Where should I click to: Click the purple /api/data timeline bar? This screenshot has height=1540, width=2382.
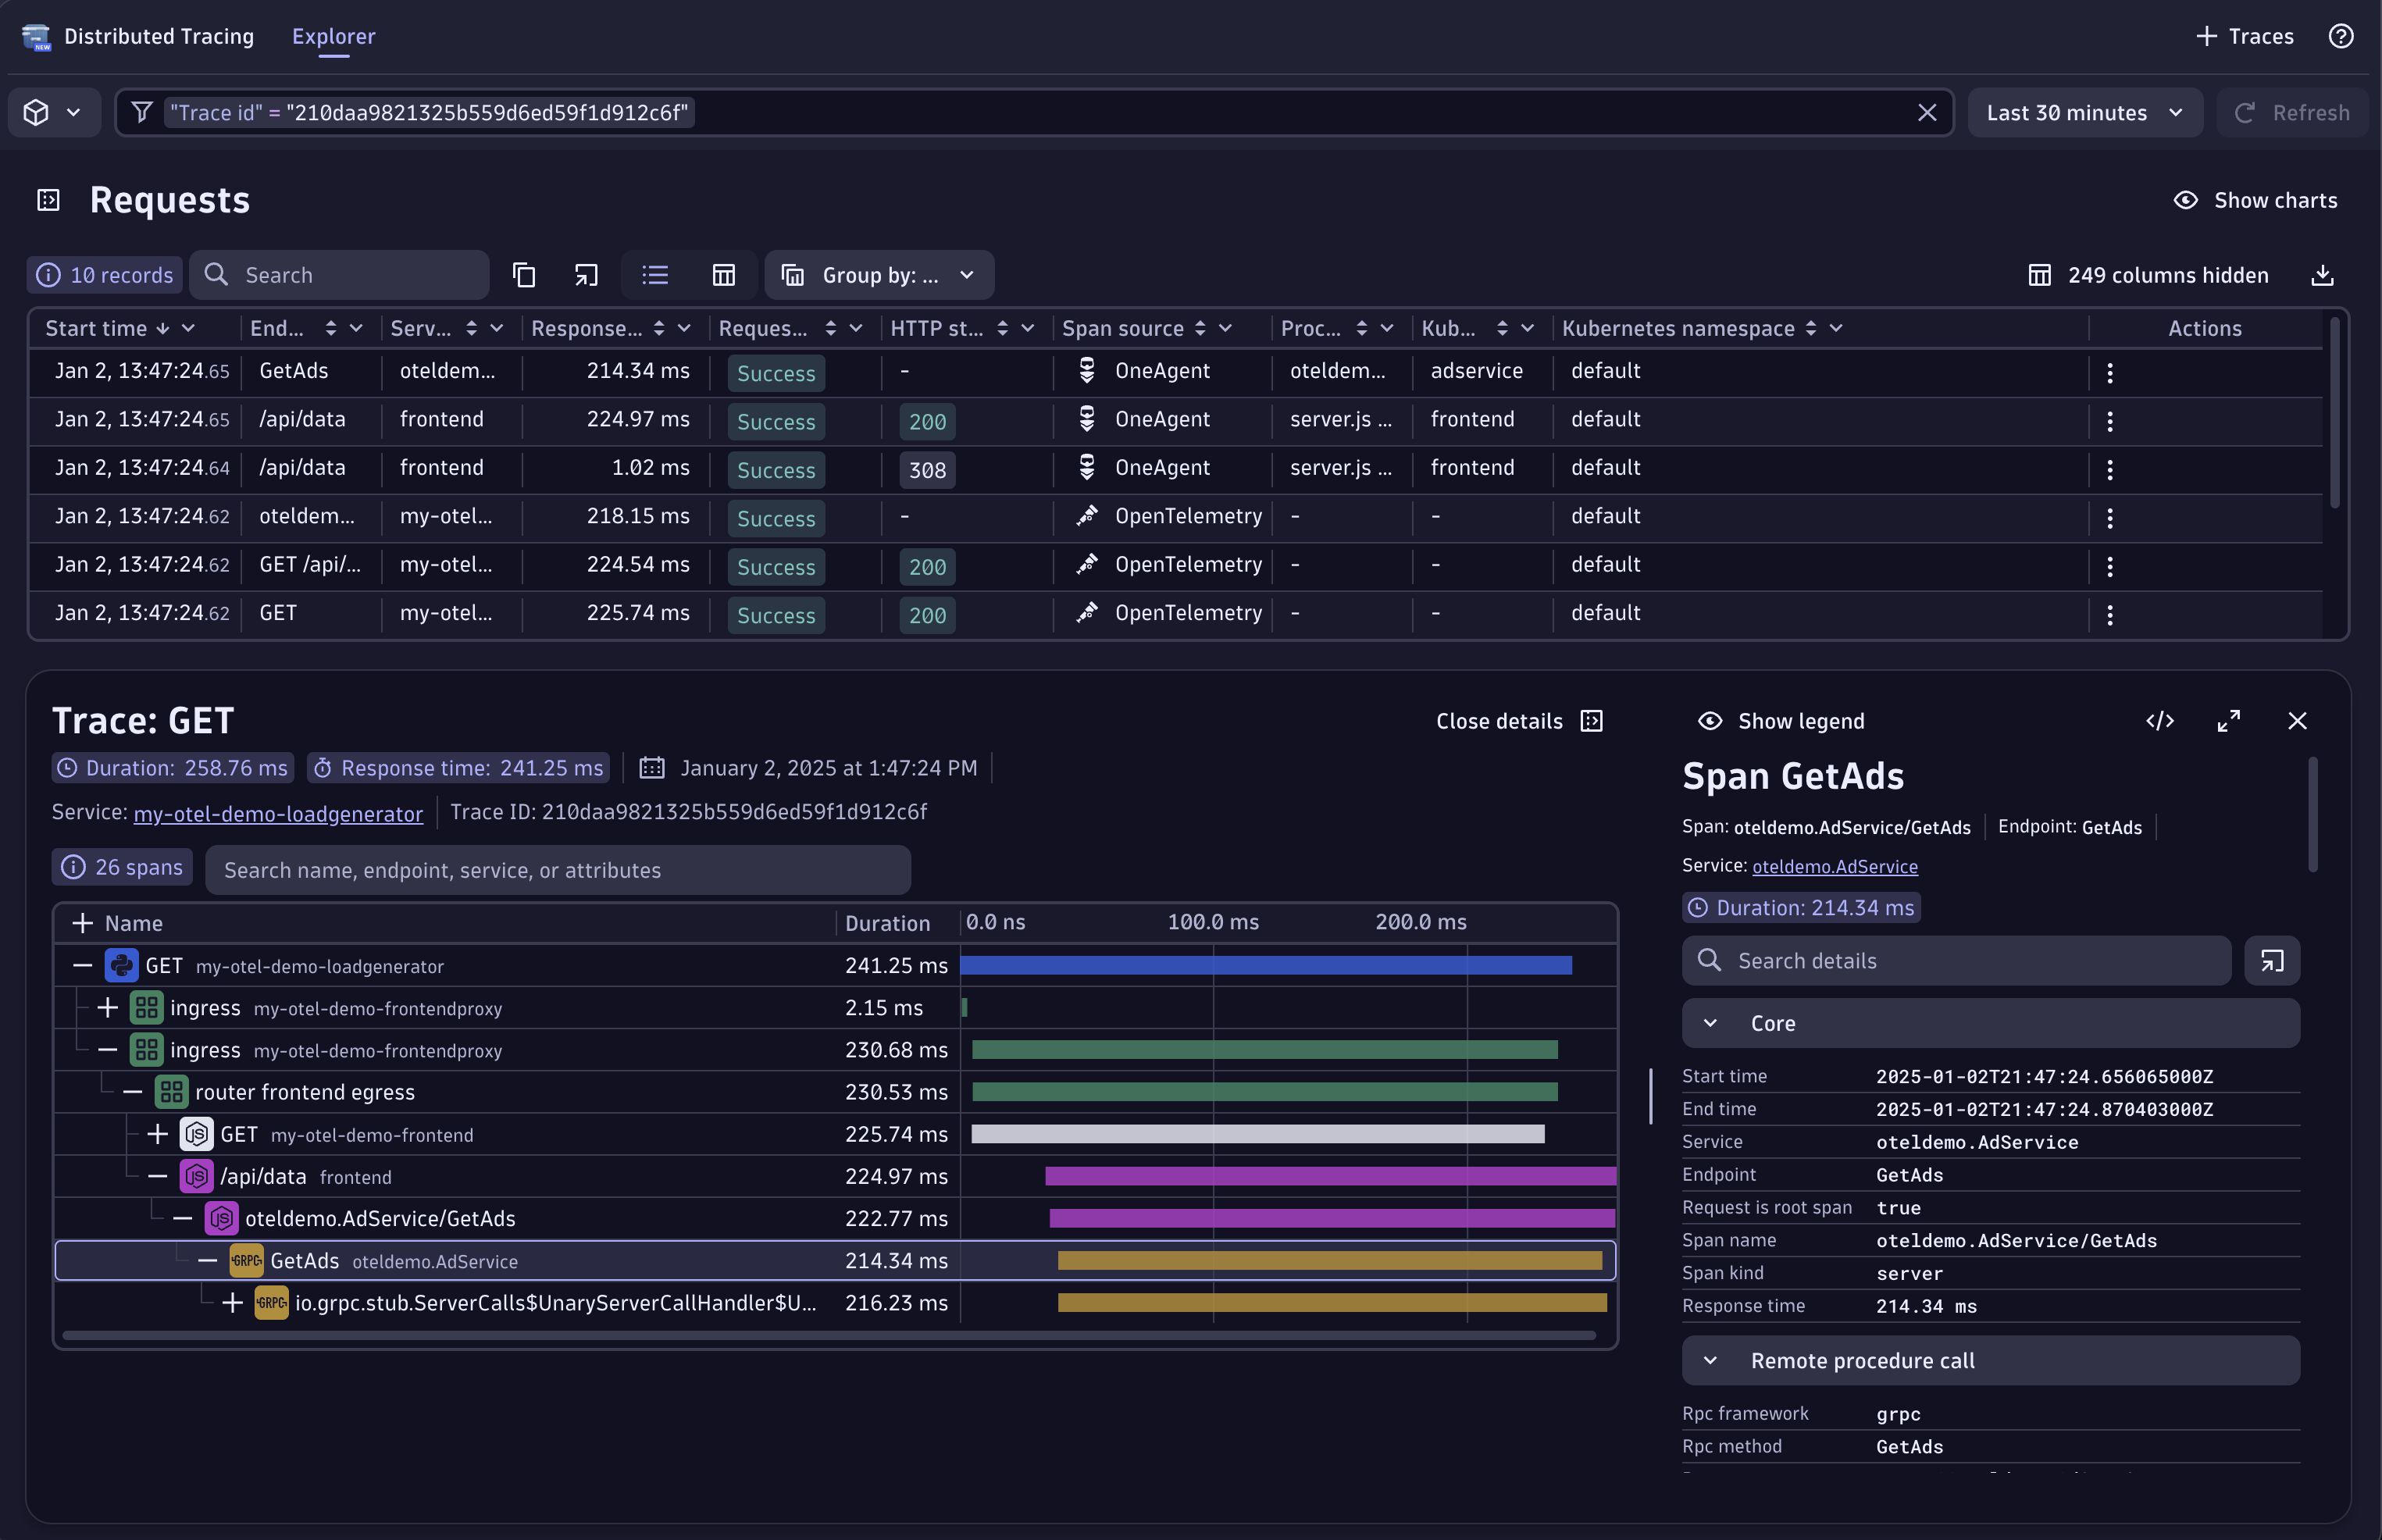[x=1329, y=1176]
